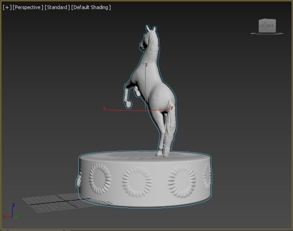Screen dimensions: 293x231
Task: Open the Perspective viewport view menu
Action: pyautogui.click(x=28, y=7)
